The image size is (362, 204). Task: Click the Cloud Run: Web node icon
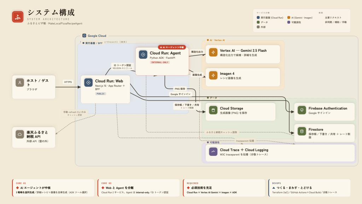click(x=88, y=83)
